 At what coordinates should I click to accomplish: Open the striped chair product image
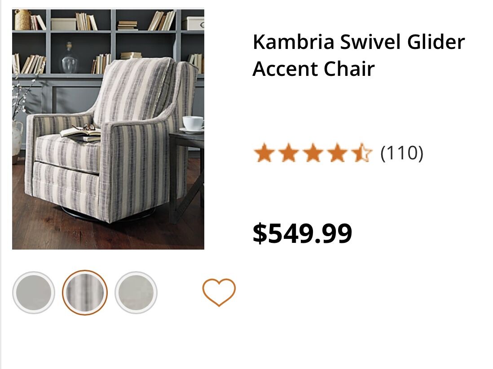click(x=108, y=129)
